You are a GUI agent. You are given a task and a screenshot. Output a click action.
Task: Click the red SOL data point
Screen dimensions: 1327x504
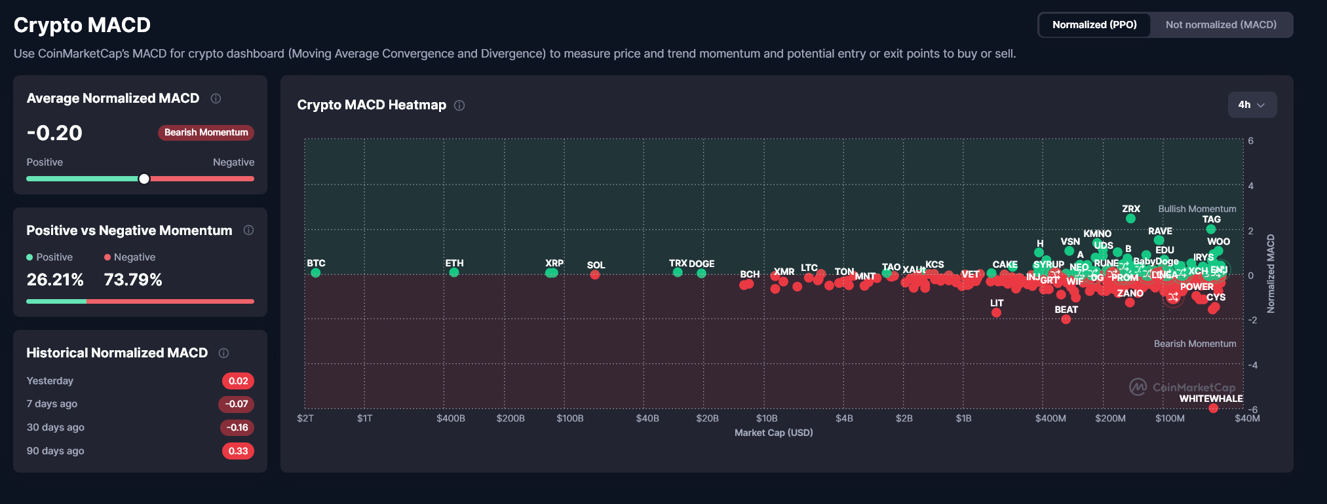pyautogui.click(x=595, y=275)
